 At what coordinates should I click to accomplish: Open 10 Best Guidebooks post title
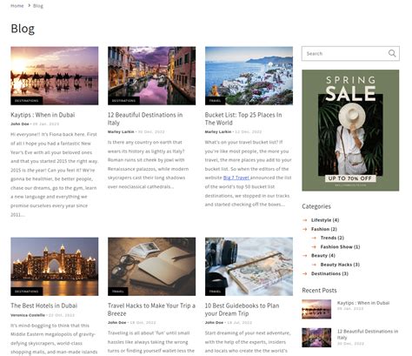pos(243,310)
